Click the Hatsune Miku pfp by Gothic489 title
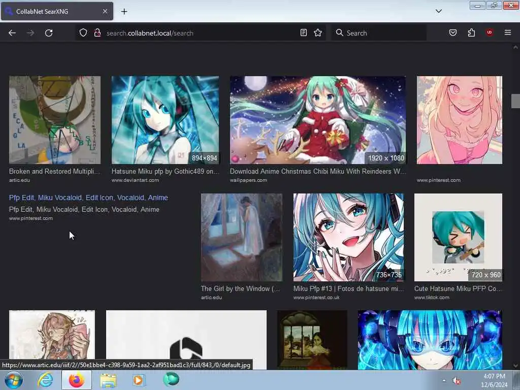This screenshot has height=390, width=520. click(165, 172)
